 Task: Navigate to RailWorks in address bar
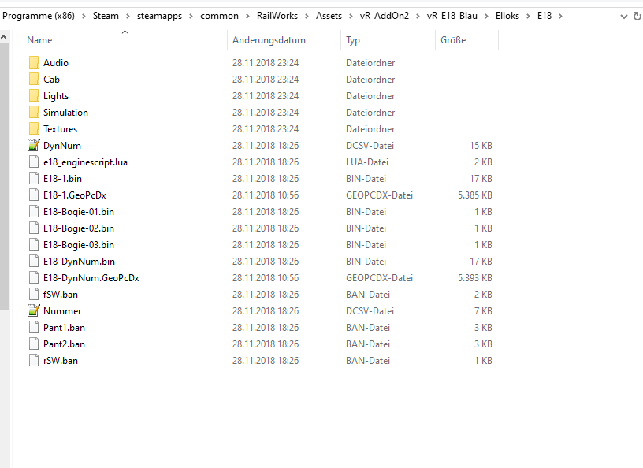point(277,16)
